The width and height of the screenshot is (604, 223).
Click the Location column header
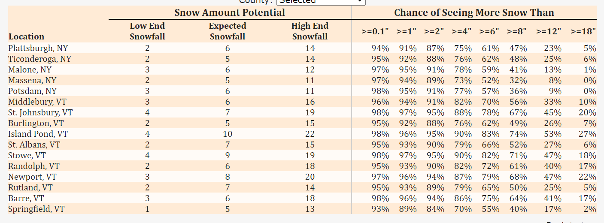[x=26, y=36]
